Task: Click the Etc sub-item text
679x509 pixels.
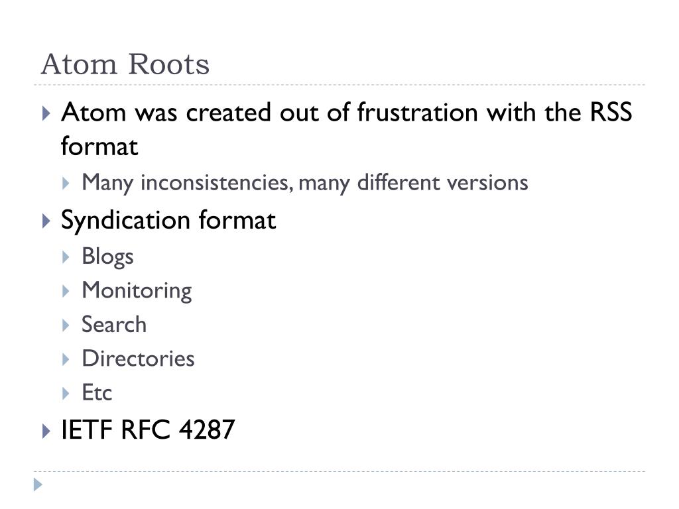Action: pyautogui.click(x=97, y=392)
